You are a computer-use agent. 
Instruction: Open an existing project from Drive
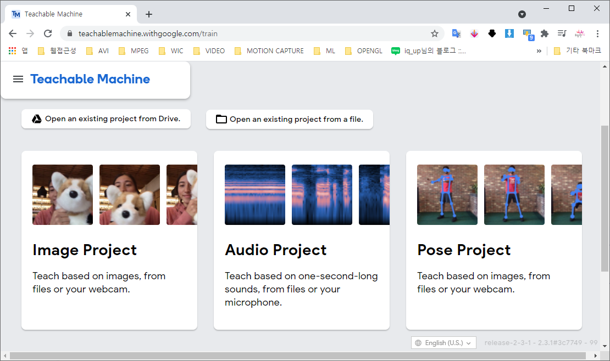pyautogui.click(x=106, y=119)
